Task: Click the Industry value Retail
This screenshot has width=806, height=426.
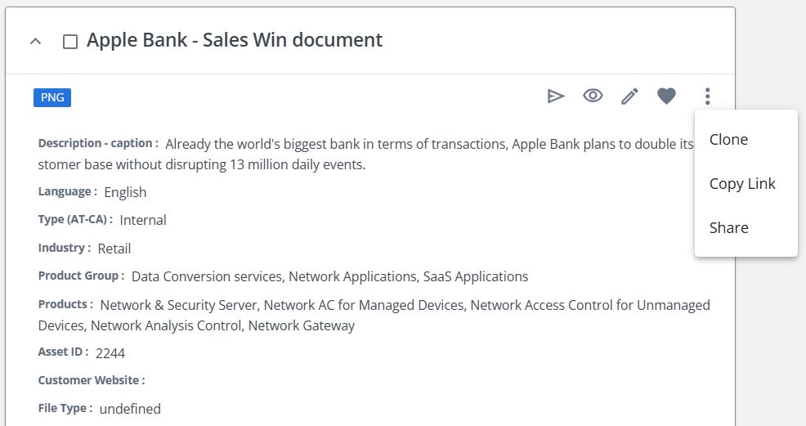Action: (114, 249)
